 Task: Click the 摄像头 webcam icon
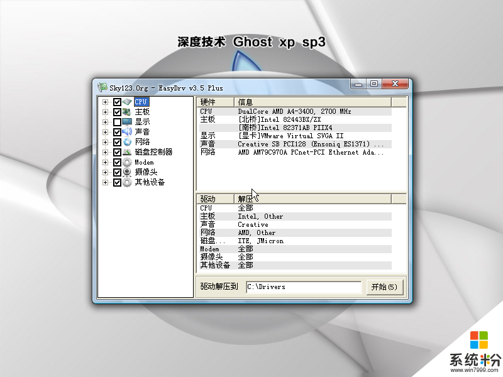coord(127,172)
